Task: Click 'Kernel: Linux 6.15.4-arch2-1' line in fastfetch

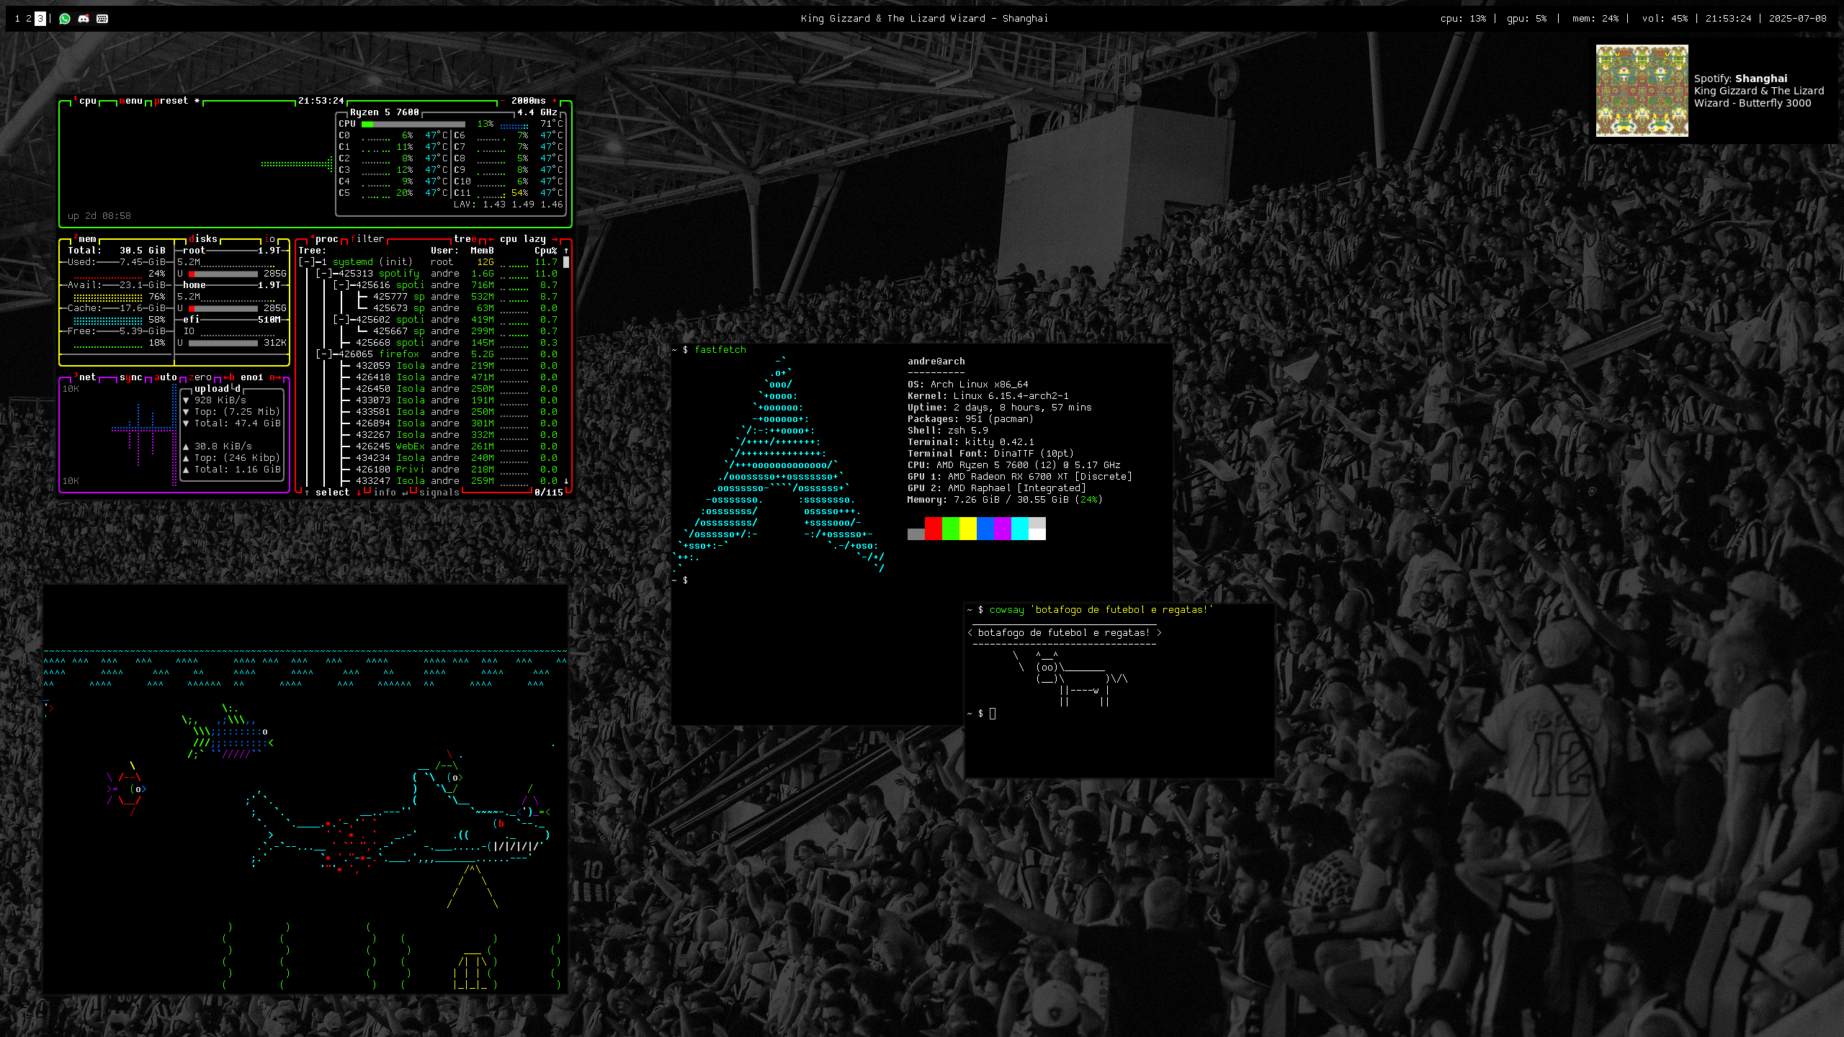Action: coord(988,396)
